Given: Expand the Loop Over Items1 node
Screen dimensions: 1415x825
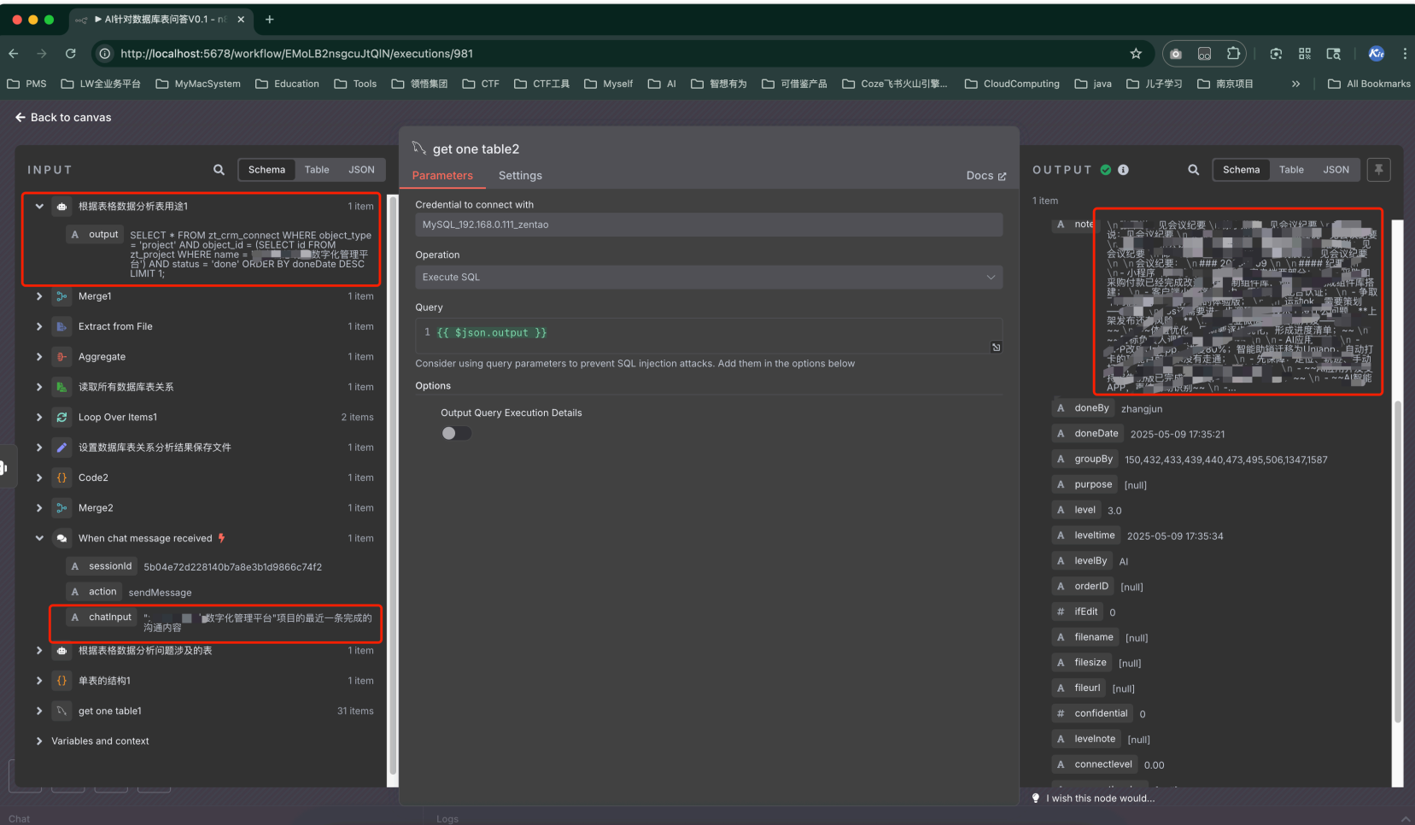Looking at the screenshot, I should (x=39, y=418).
